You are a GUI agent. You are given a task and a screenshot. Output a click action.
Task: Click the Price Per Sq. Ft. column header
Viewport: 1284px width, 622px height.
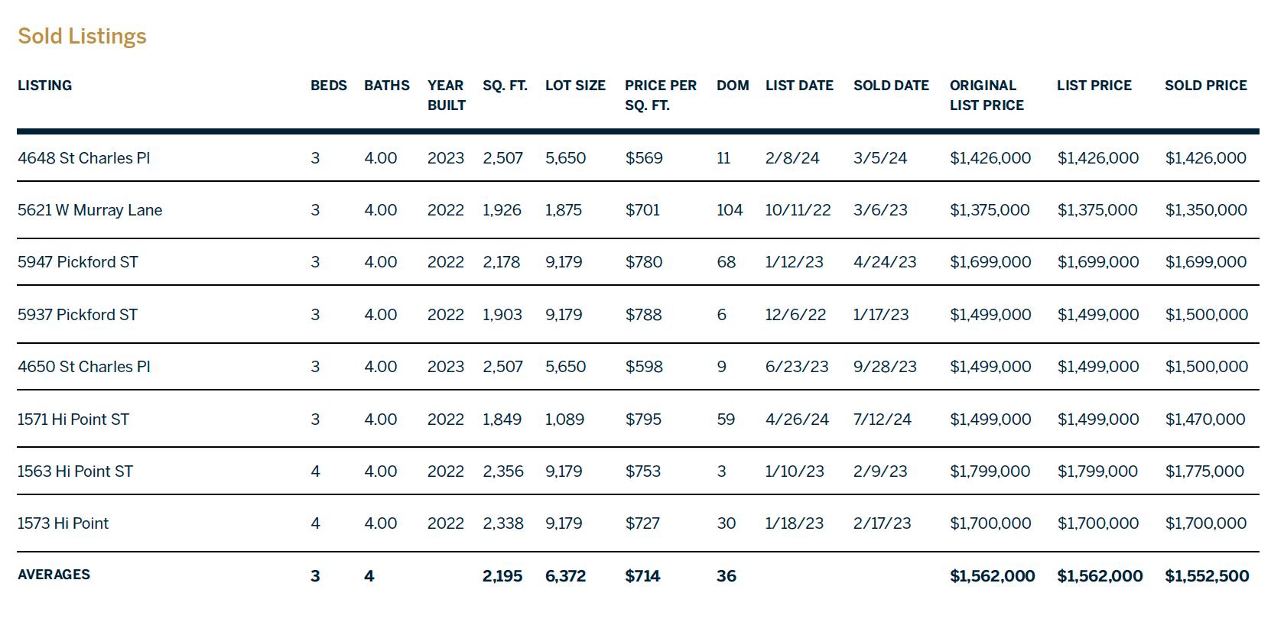pyautogui.click(x=661, y=96)
